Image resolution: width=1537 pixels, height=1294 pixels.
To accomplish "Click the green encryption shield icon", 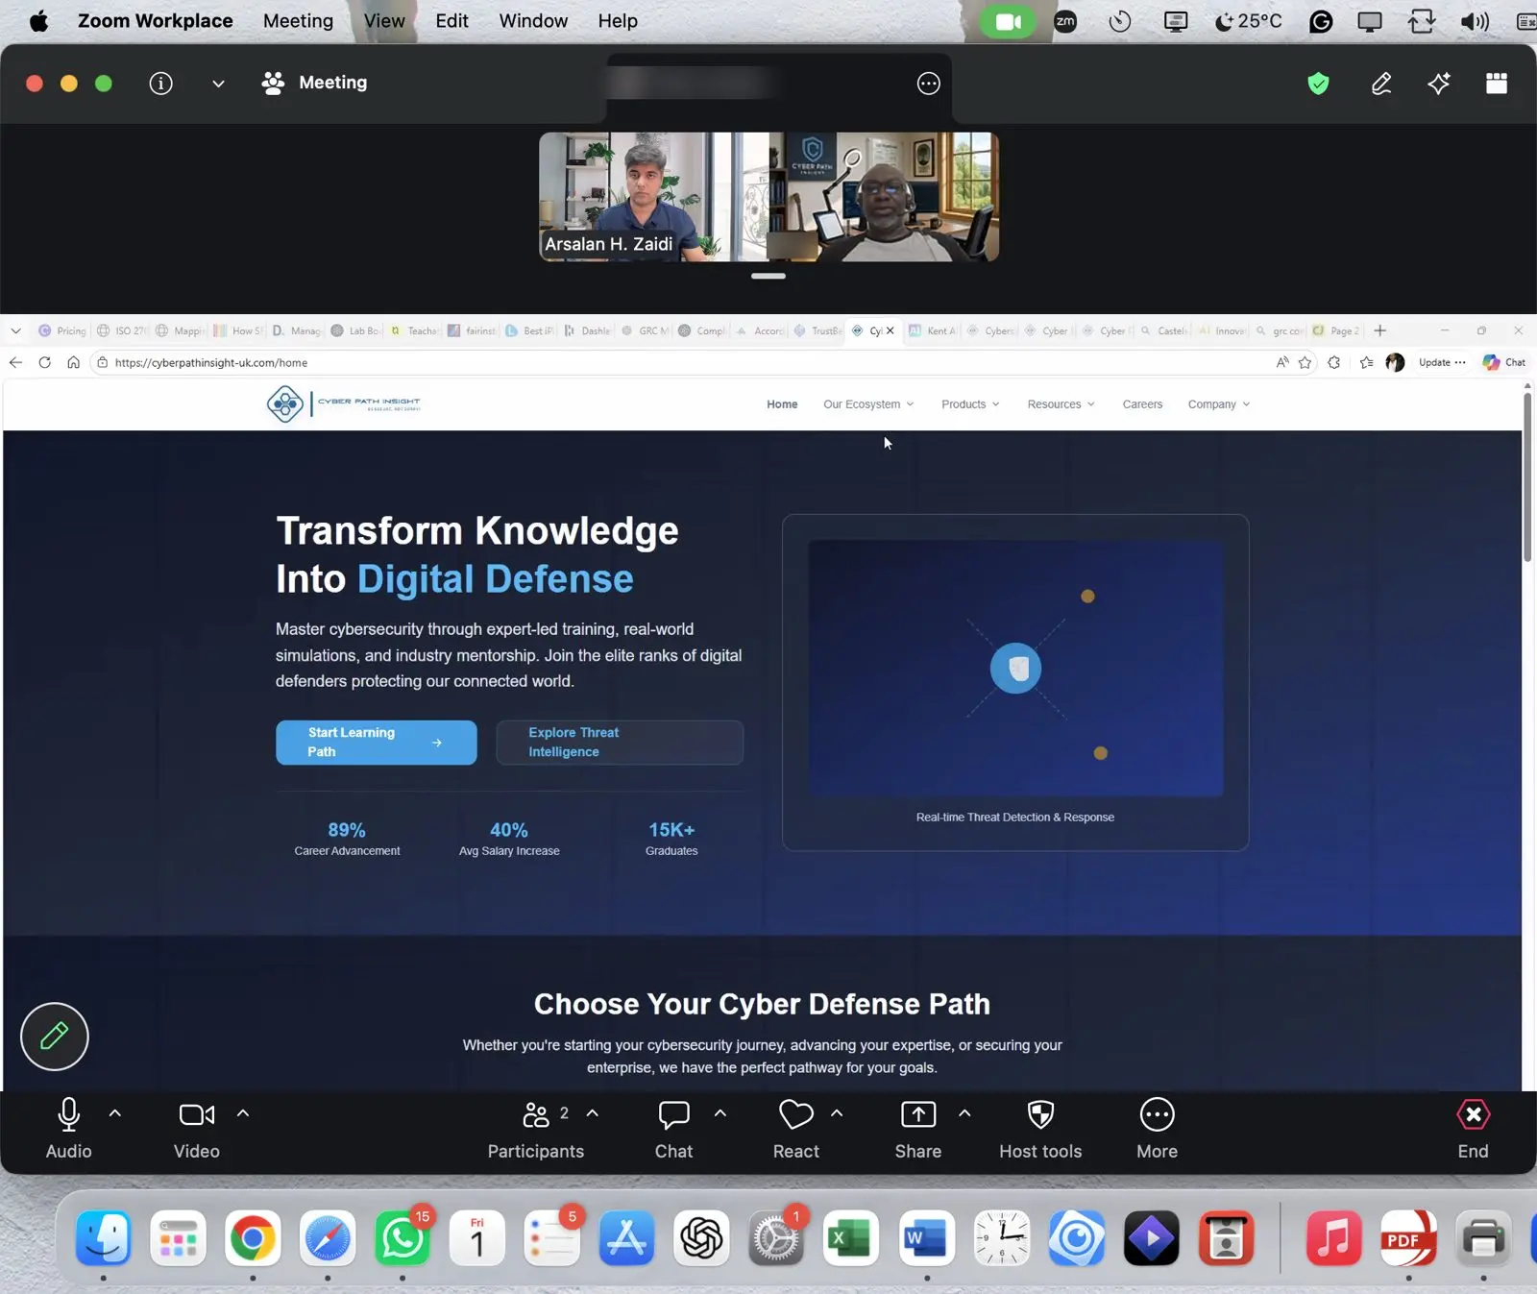I will click(1319, 84).
